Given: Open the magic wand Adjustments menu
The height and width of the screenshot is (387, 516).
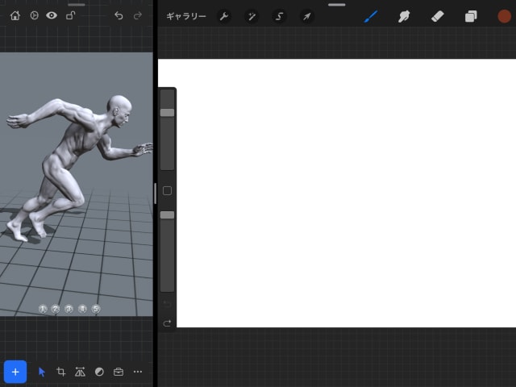Looking at the screenshot, I should click(252, 16).
